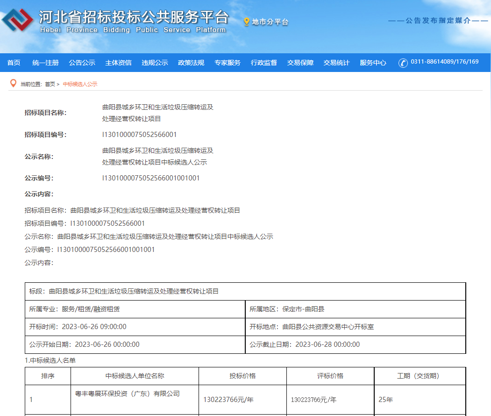Navigate to 政策法规 section
The width and height of the screenshot is (491, 416).
pos(191,63)
